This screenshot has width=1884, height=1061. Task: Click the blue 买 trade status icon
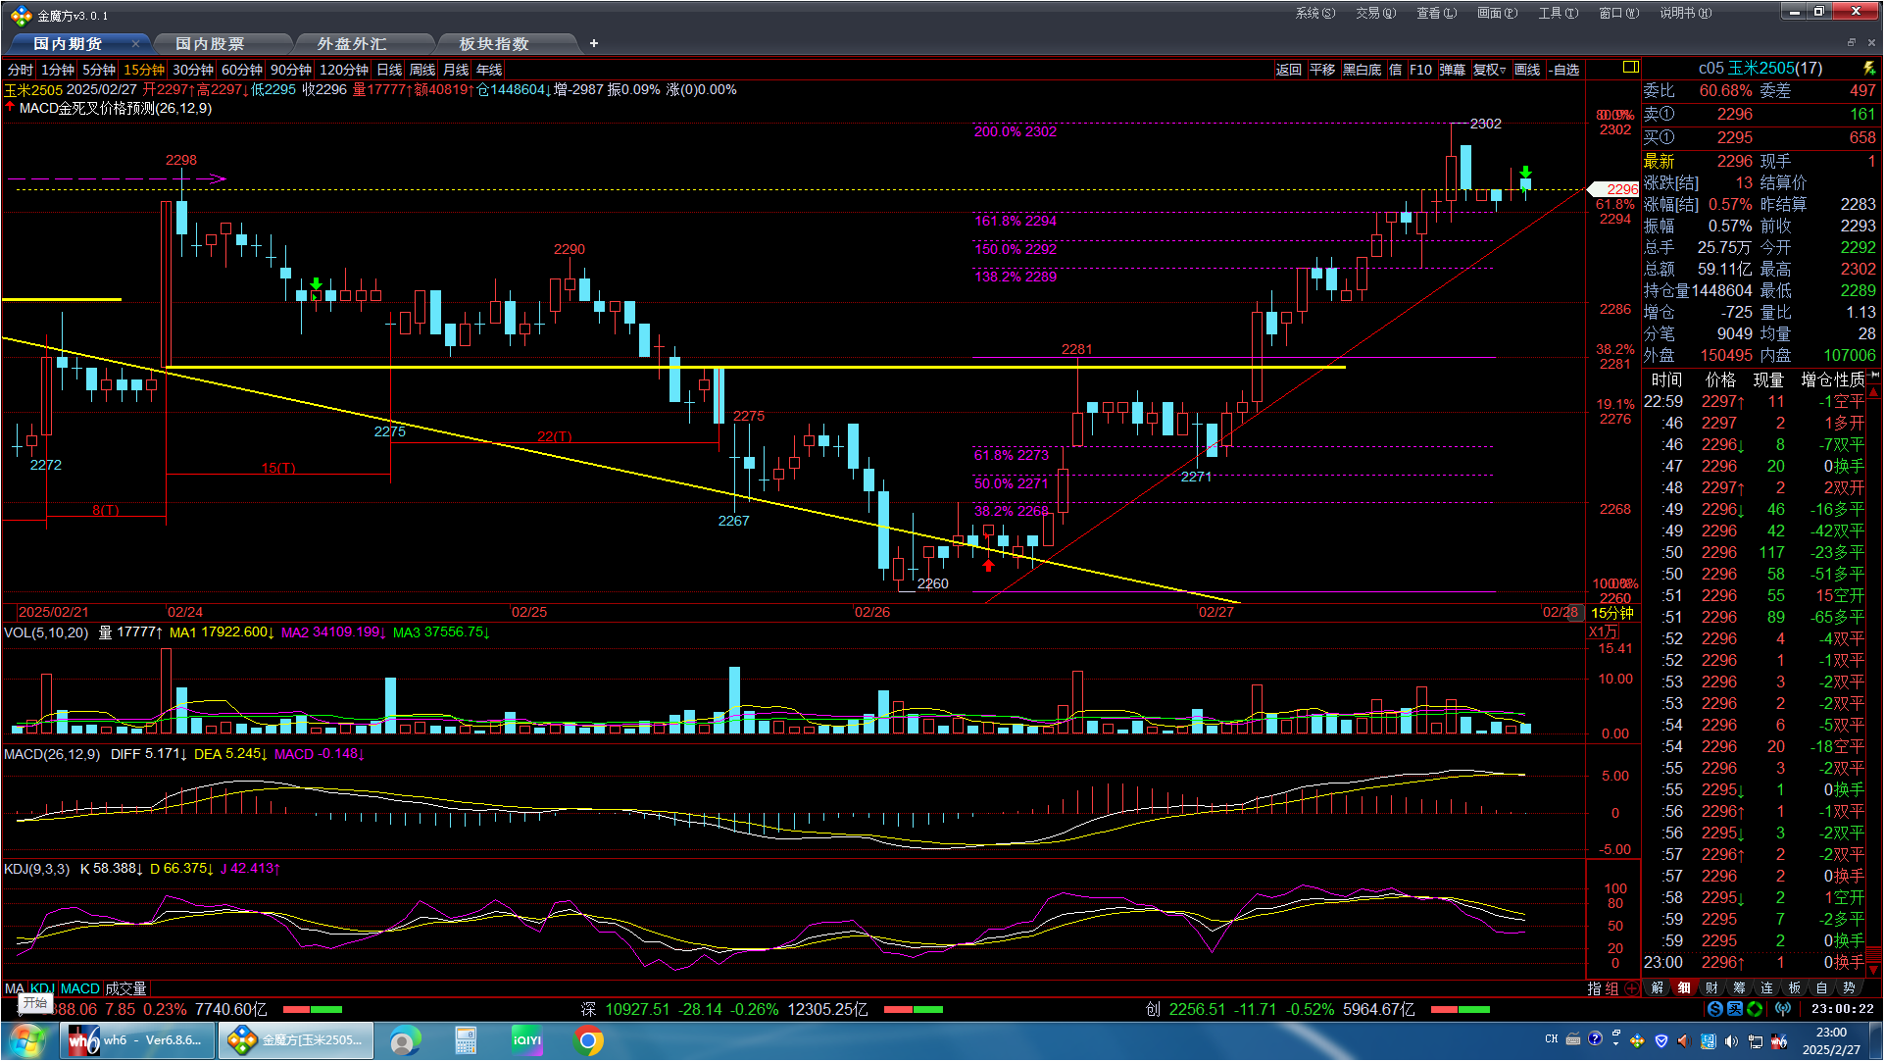pos(1734,1009)
